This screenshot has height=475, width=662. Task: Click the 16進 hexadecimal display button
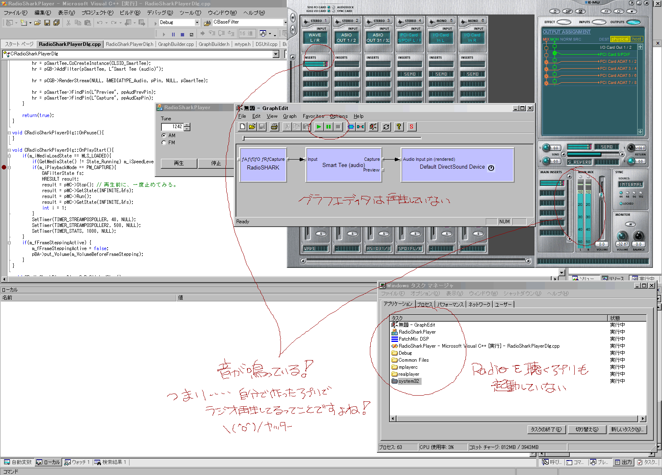247,33
